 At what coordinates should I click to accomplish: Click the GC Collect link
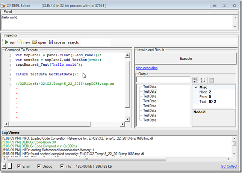[x=229, y=166]
